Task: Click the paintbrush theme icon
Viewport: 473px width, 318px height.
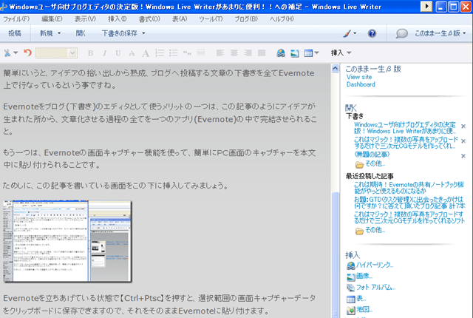Action: (347, 33)
